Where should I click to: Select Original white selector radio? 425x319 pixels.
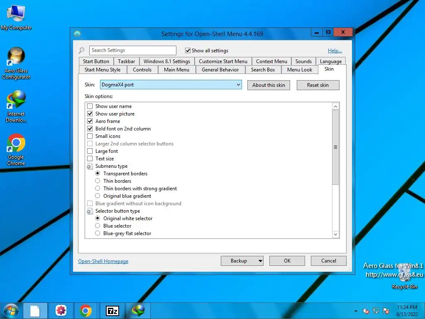[98, 218]
